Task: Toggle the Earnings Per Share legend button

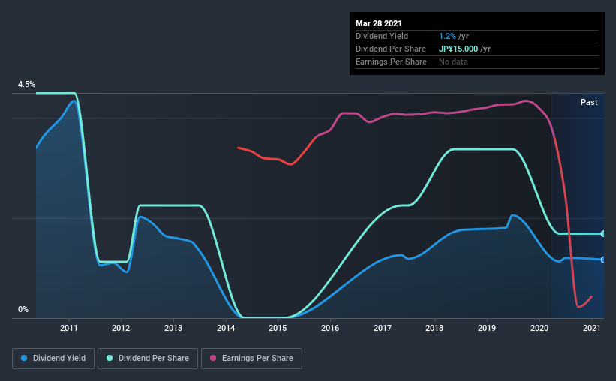Action: click(251, 358)
